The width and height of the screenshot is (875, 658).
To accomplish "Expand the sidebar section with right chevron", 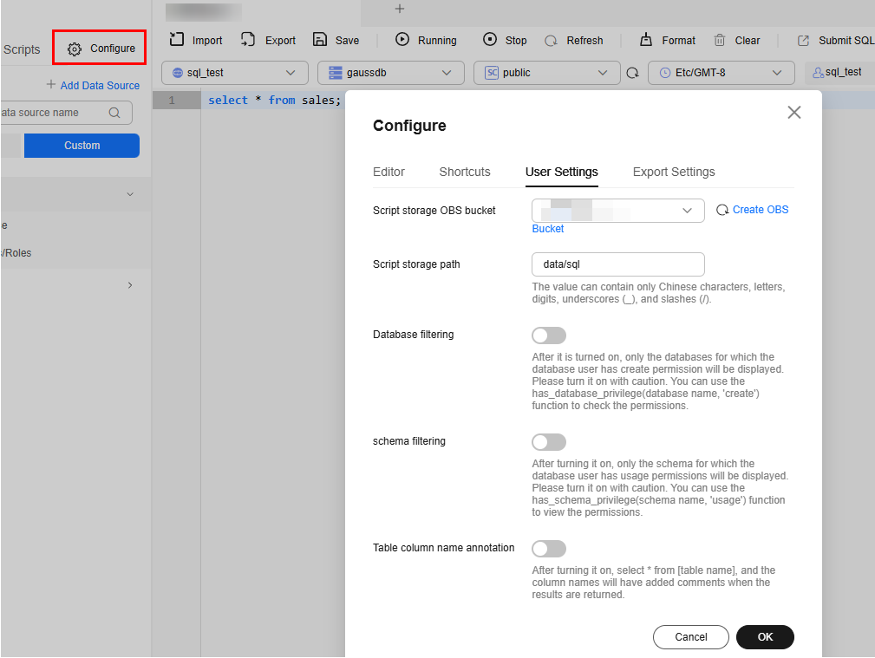I will 130,285.
